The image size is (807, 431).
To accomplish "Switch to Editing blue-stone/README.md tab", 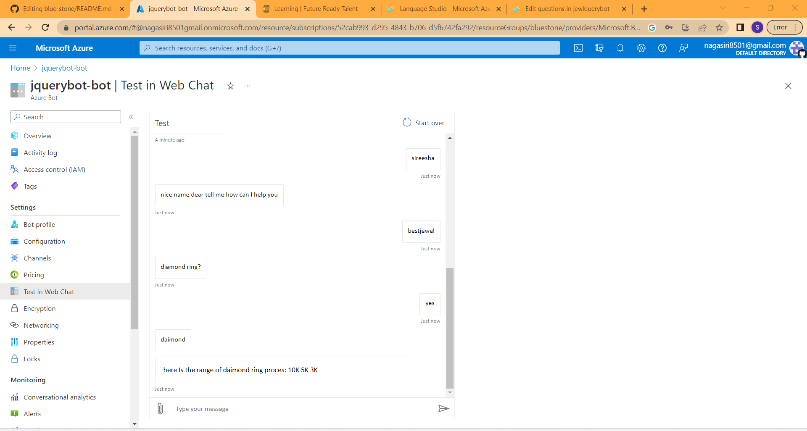I will point(66,9).
